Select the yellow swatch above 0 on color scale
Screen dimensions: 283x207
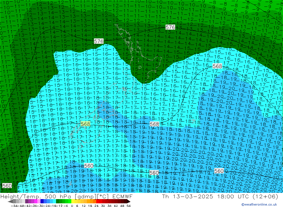[x=73, y=201]
